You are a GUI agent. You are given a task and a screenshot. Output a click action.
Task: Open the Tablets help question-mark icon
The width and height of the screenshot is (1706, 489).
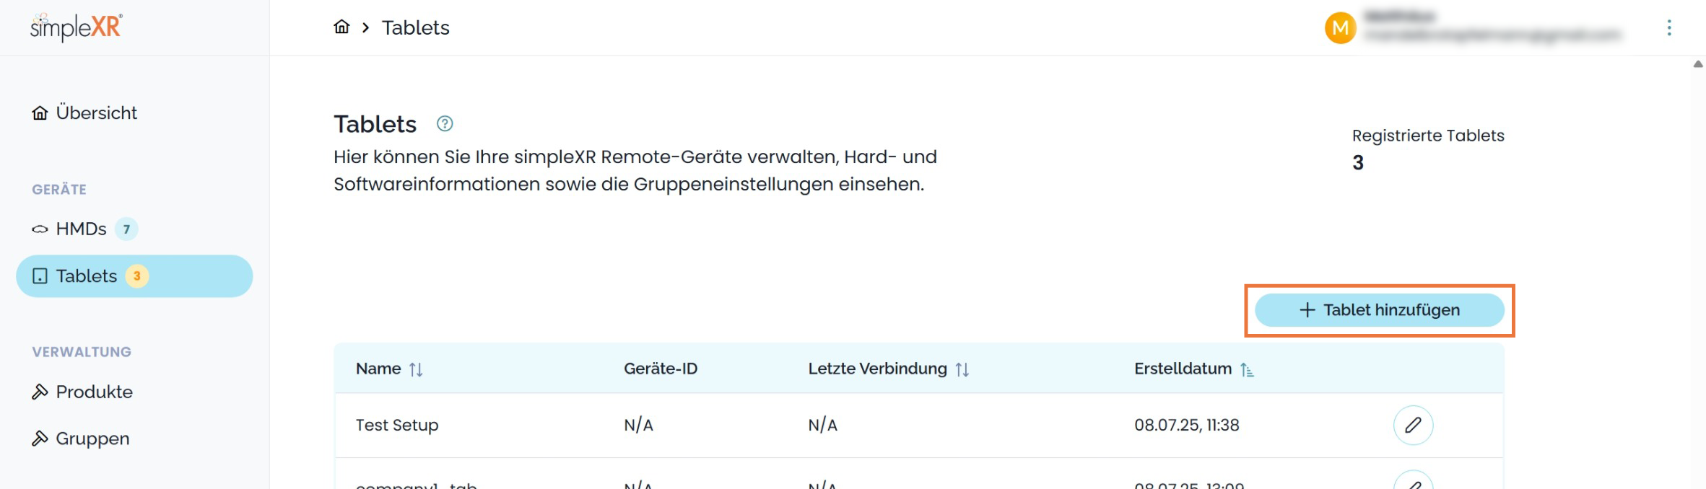pyautogui.click(x=445, y=124)
